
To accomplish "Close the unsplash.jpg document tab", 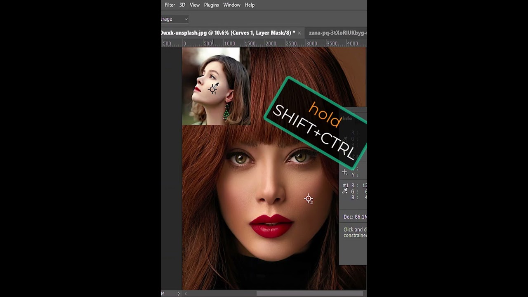I will 299,33.
